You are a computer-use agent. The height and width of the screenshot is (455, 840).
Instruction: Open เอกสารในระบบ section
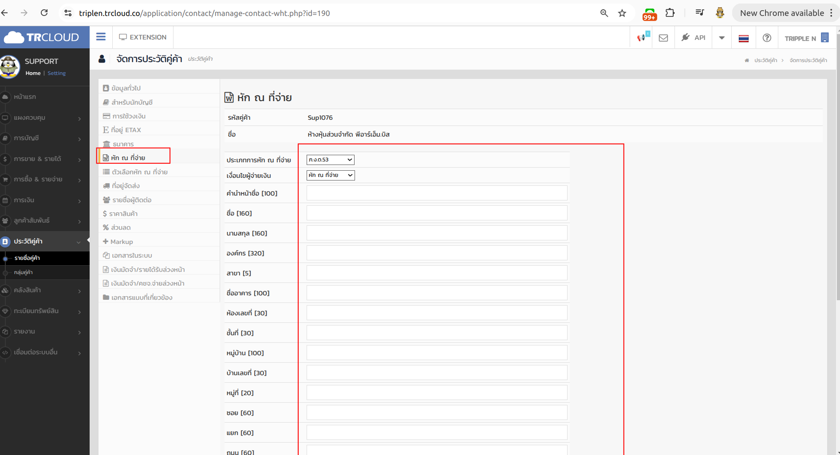[x=159, y=255]
